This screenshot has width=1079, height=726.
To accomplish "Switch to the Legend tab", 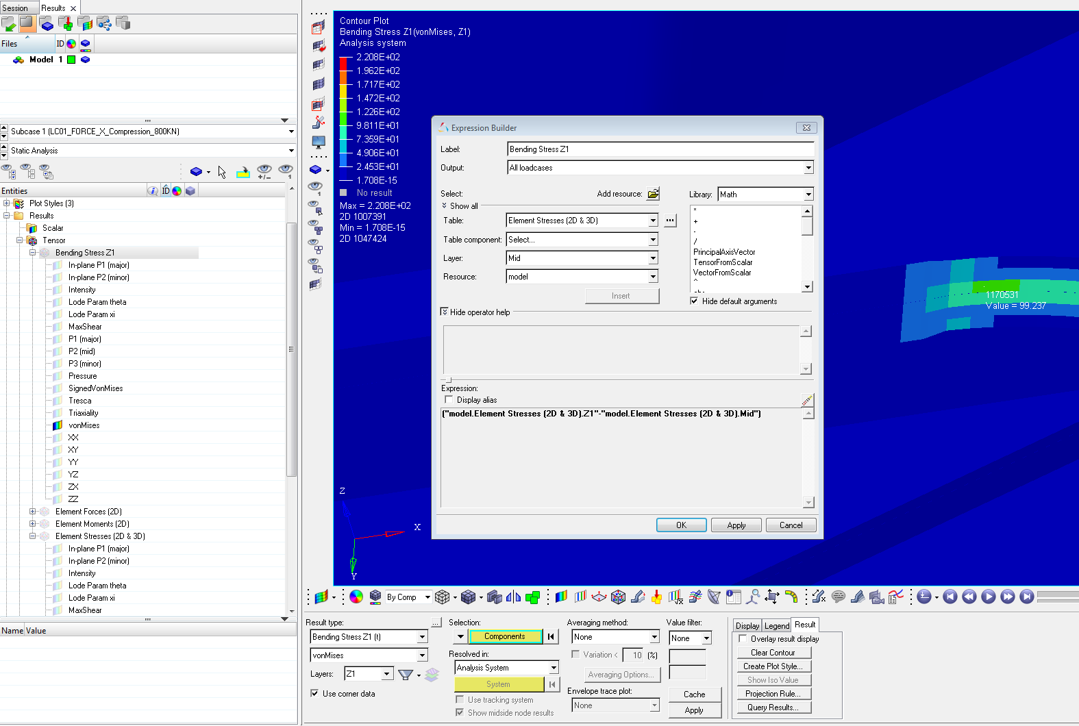I will point(776,626).
